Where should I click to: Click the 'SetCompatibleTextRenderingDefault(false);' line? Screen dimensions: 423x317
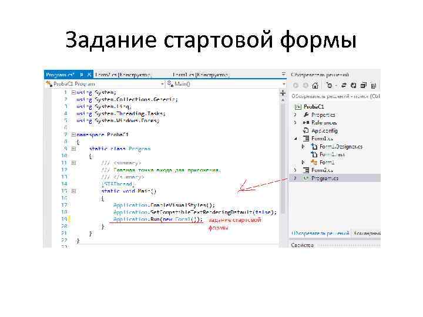pyautogui.click(x=195, y=212)
